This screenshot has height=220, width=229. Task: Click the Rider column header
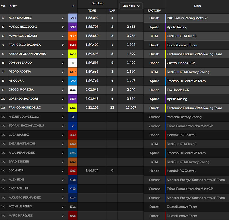click(x=13, y=6)
